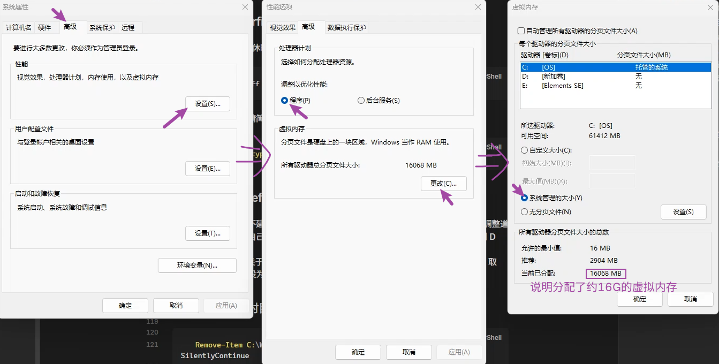This screenshot has height=364, width=719.
Task: Click the 最大值(MB) input field
Action: pos(612,181)
